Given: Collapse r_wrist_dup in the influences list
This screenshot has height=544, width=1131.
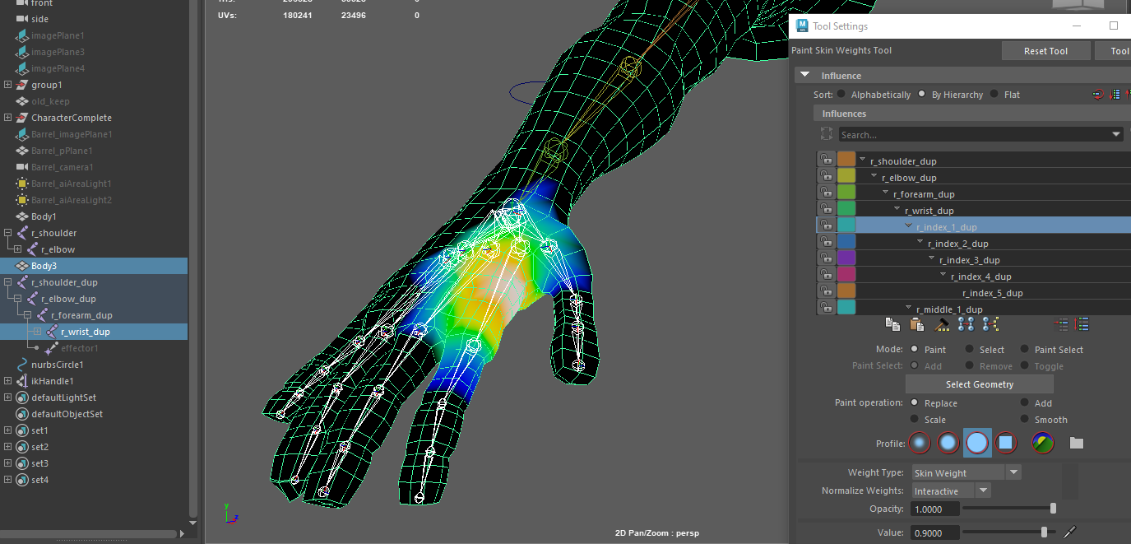Looking at the screenshot, I should (x=897, y=209).
